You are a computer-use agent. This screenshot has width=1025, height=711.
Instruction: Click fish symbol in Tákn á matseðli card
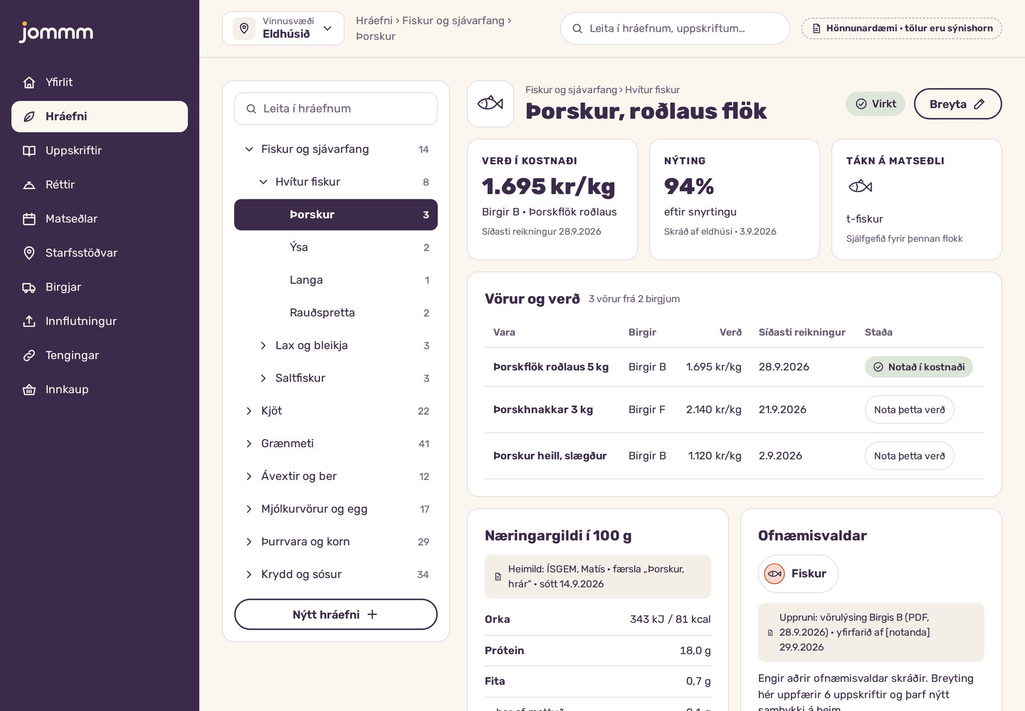pos(860,186)
